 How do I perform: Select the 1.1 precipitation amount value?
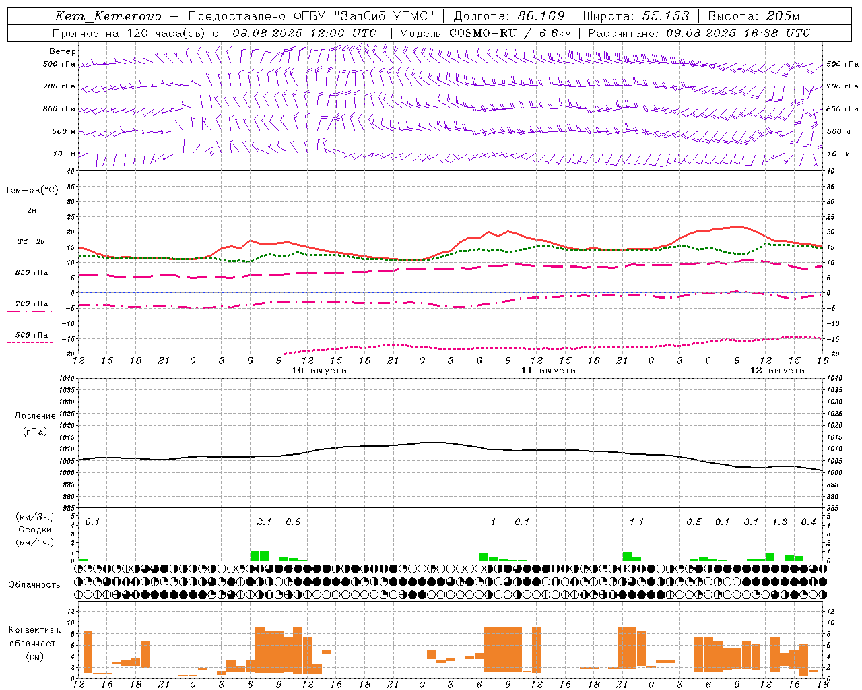tap(636, 522)
